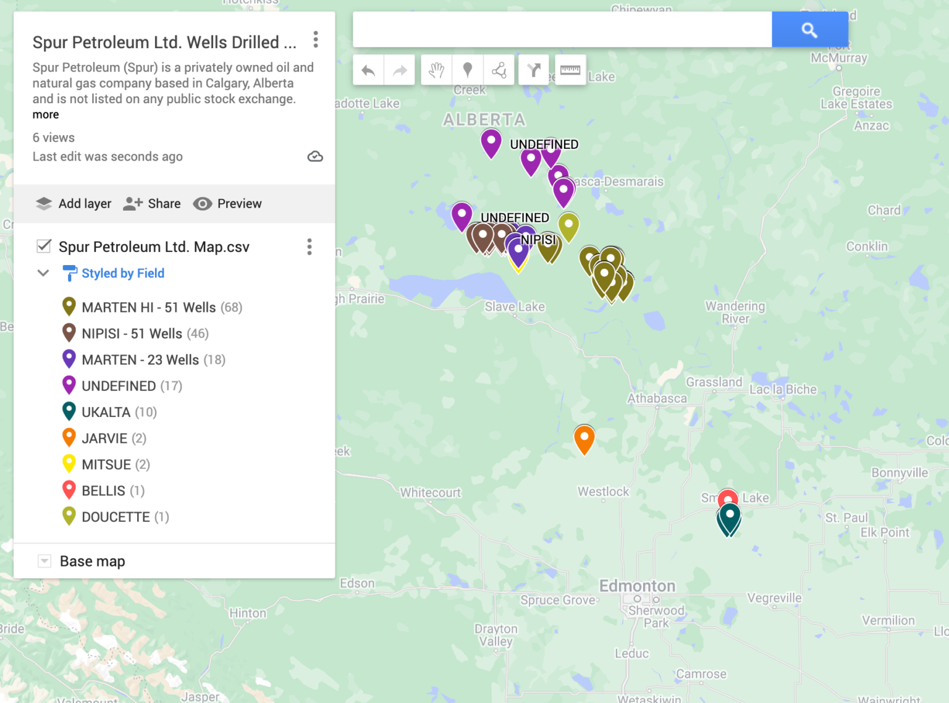Screen dimensions: 949x703
Task: Click the orange JARVIE marker on map
Action: [584, 437]
